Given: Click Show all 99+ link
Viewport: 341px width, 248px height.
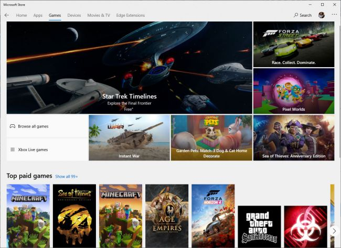Looking at the screenshot, I should click(66, 177).
